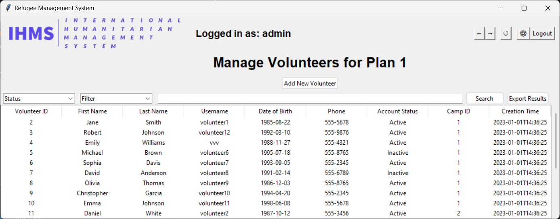Click the Camp ID column header
This screenshot has width=560, height=219.
click(x=458, y=111)
